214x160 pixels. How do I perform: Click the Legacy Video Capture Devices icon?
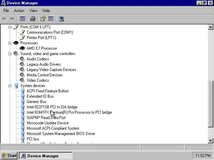[22, 70]
